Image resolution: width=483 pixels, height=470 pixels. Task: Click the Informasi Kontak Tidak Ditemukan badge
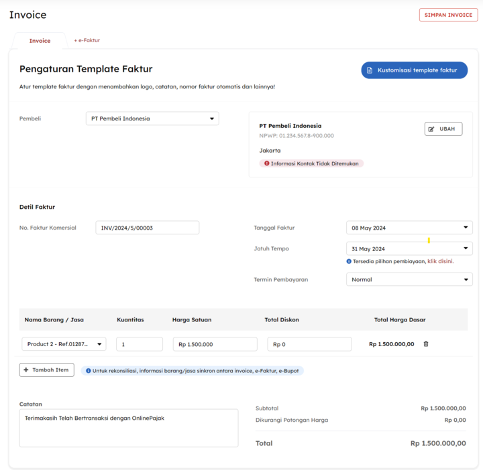[x=311, y=163]
